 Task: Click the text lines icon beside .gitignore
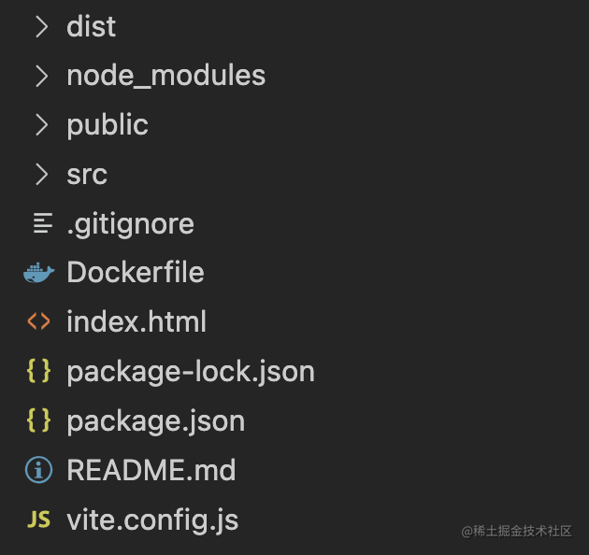click(x=43, y=223)
